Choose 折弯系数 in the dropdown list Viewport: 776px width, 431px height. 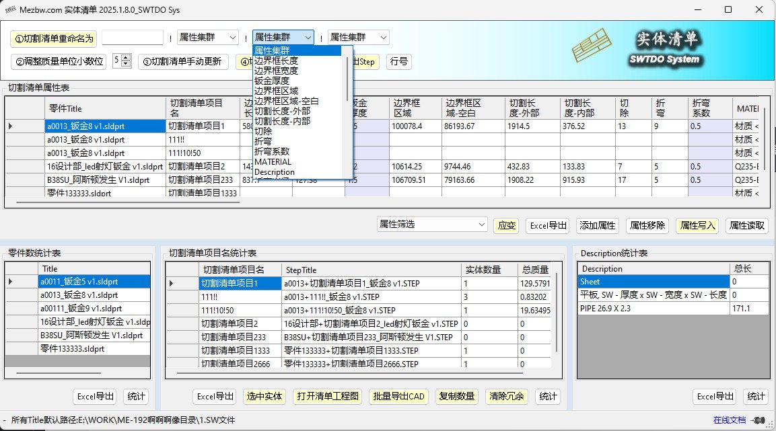273,152
